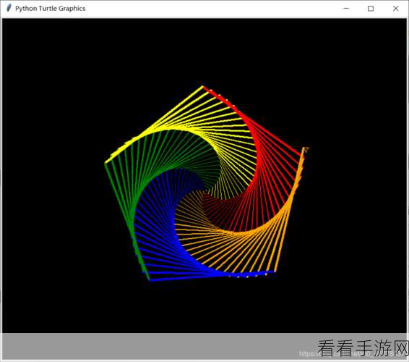Viewport: 409px width, 362px height.
Task: Maximize the Python Turtle Graphics window
Action: 371,9
